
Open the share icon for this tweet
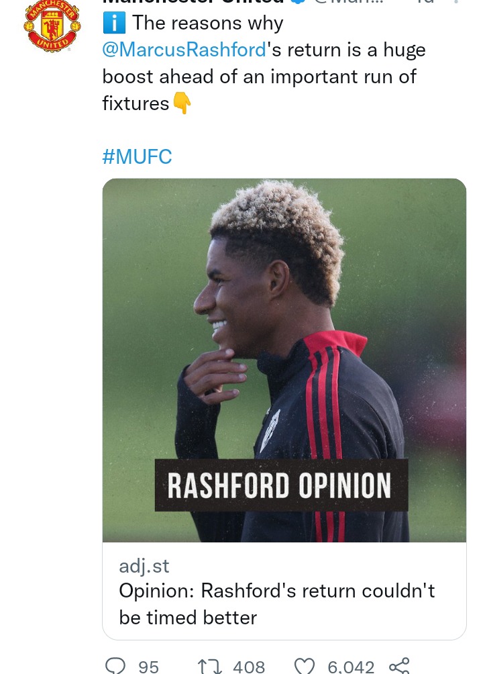399,666
